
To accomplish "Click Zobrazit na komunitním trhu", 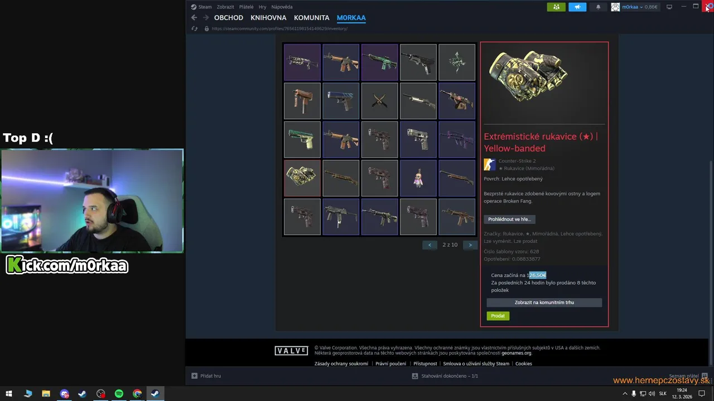I will tap(544, 302).
